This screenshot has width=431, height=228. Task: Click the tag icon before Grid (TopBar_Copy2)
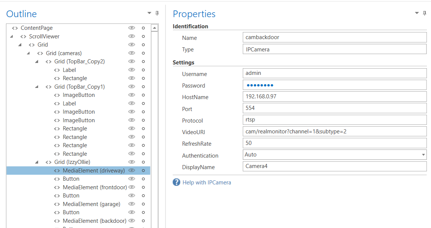(x=49, y=62)
